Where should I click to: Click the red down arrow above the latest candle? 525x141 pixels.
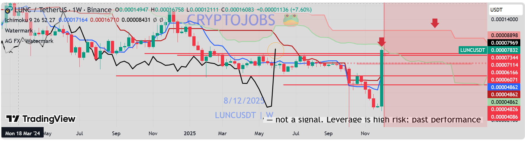click(x=382, y=42)
